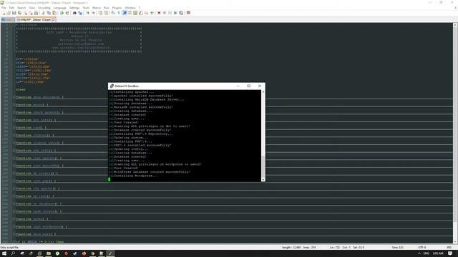Click the Redo toolbar icon

(x=67, y=13)
